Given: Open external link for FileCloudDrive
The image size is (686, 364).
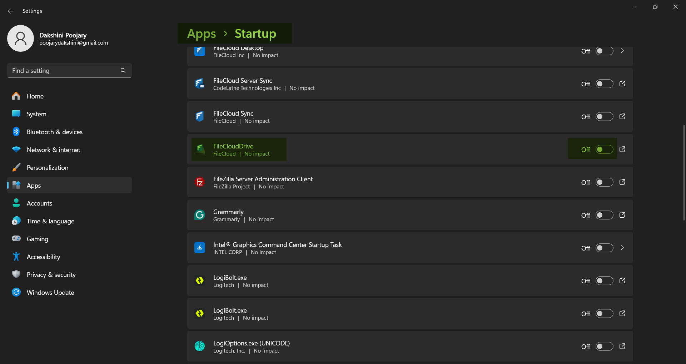Looking at the screenshot, I should [x=622, y=149].
